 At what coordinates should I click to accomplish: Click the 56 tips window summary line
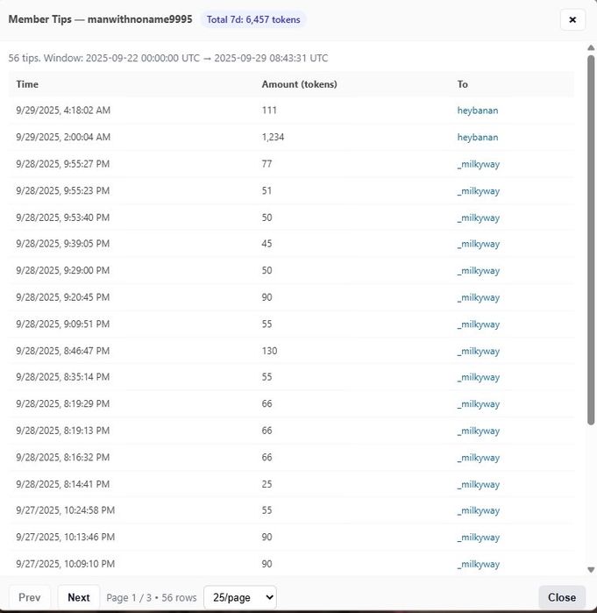168,58
